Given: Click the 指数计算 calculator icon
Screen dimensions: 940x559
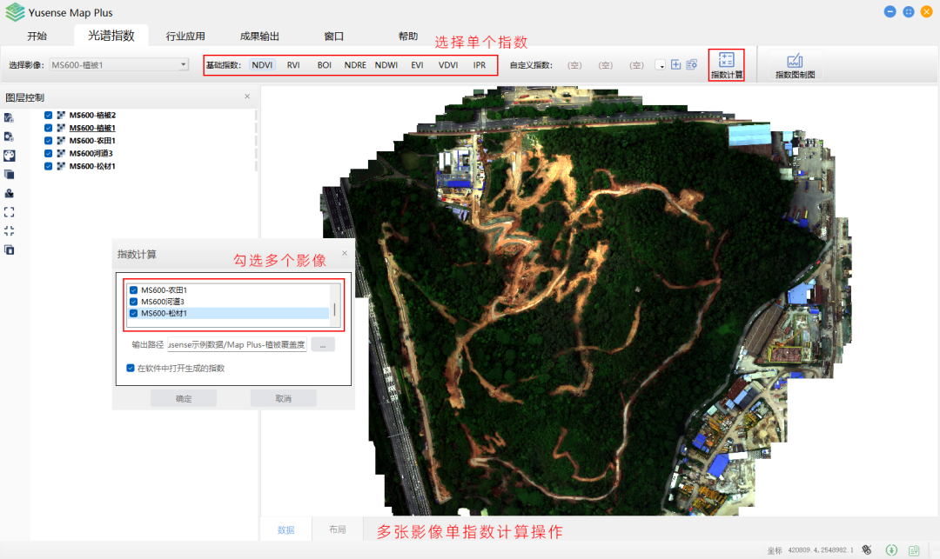Looking at the screenshot, I should 727,61.
